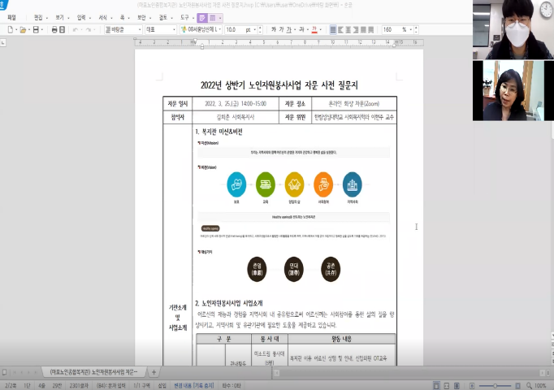
Task: Click the tab-stop type box at ruler corner
Action: coord(2,43)
